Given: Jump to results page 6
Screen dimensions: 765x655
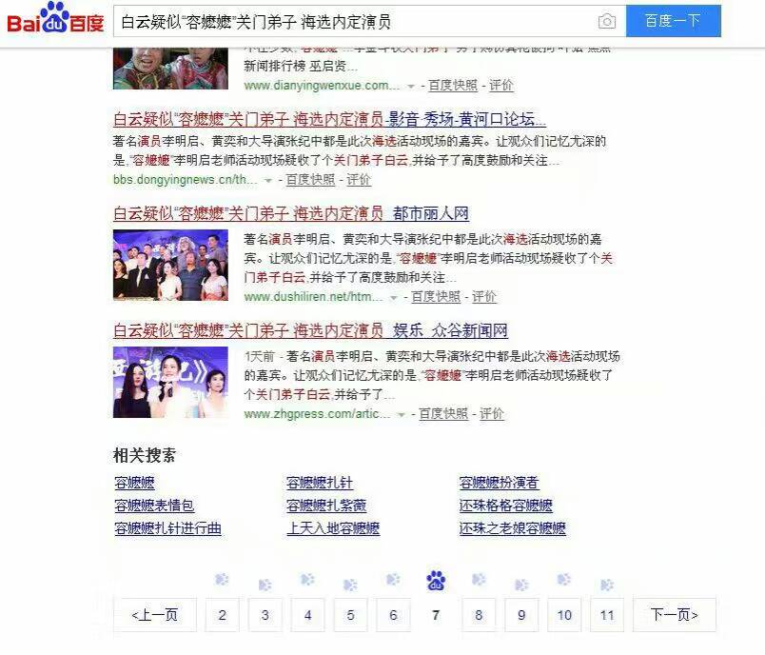Looking at the screenshot, I should tap(393, 615).
